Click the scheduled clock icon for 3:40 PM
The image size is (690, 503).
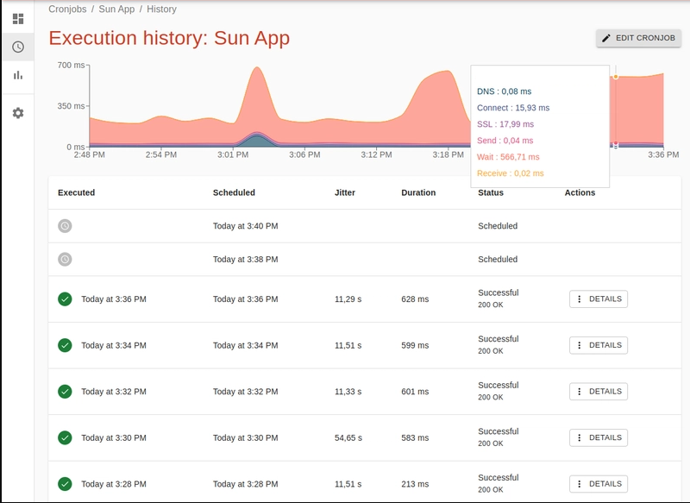click(65, 226)
